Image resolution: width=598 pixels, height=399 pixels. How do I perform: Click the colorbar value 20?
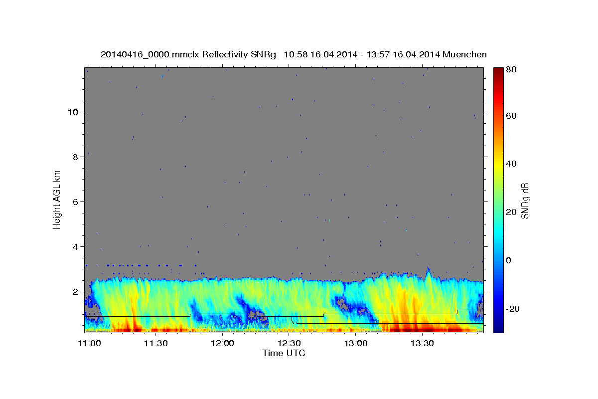(511, 212)
